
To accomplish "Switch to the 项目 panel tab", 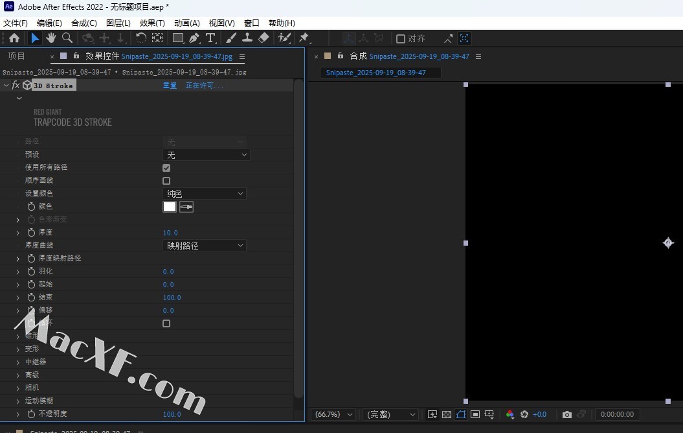I will 17,56.
